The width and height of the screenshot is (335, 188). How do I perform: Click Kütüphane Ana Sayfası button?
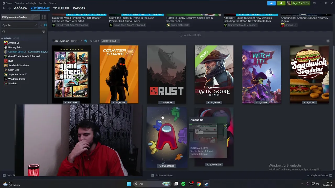[20, 17]
